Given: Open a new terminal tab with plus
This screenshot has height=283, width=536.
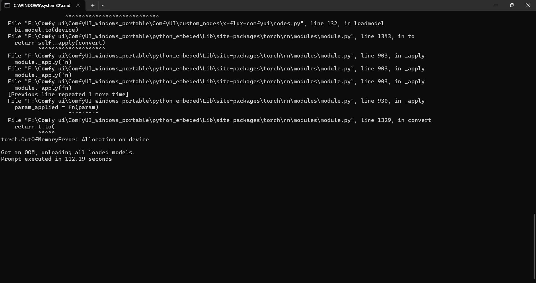Looking at the screenshot, I should point(93,5).
